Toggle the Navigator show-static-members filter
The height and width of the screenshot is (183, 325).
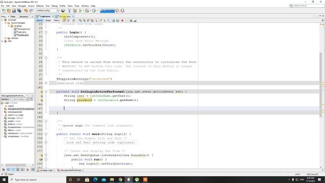point(13,169)
